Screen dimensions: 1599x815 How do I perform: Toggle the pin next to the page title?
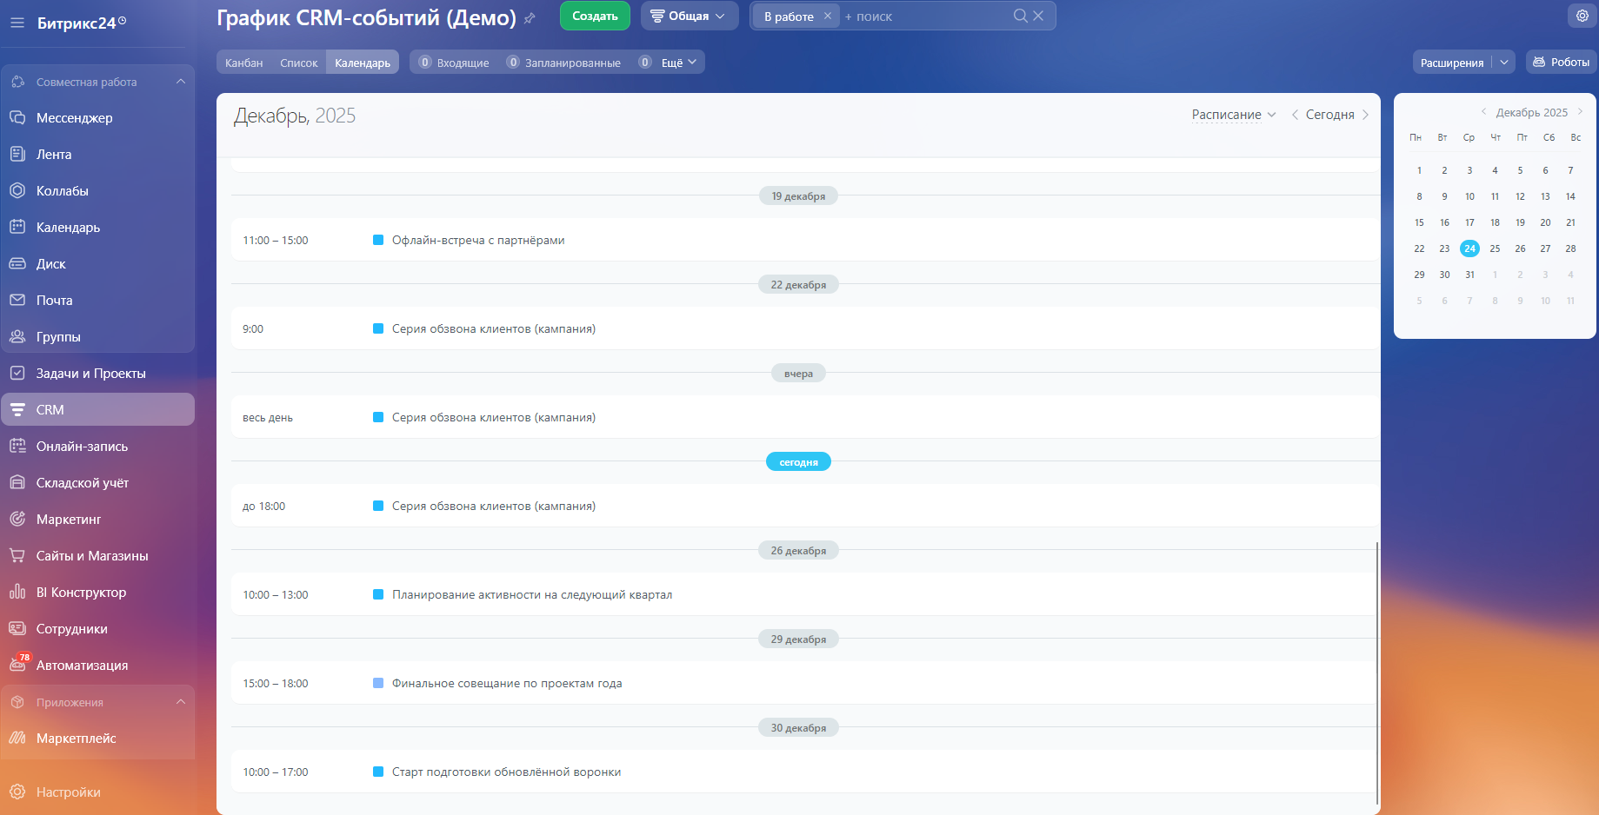click(529, 17)
